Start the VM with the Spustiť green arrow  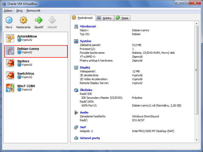pos(39,20)
